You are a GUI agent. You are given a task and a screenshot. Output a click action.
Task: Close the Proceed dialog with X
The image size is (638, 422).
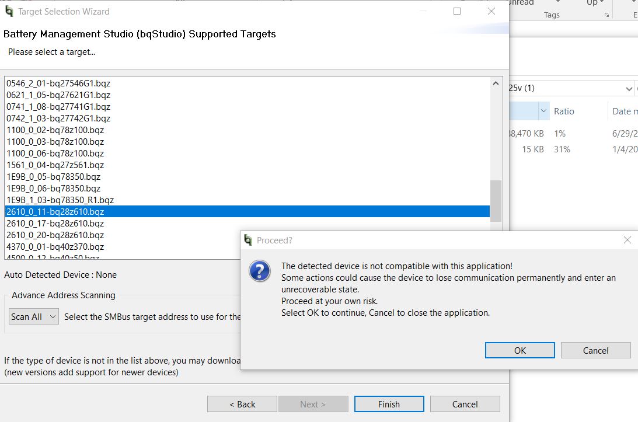(627, 240)
